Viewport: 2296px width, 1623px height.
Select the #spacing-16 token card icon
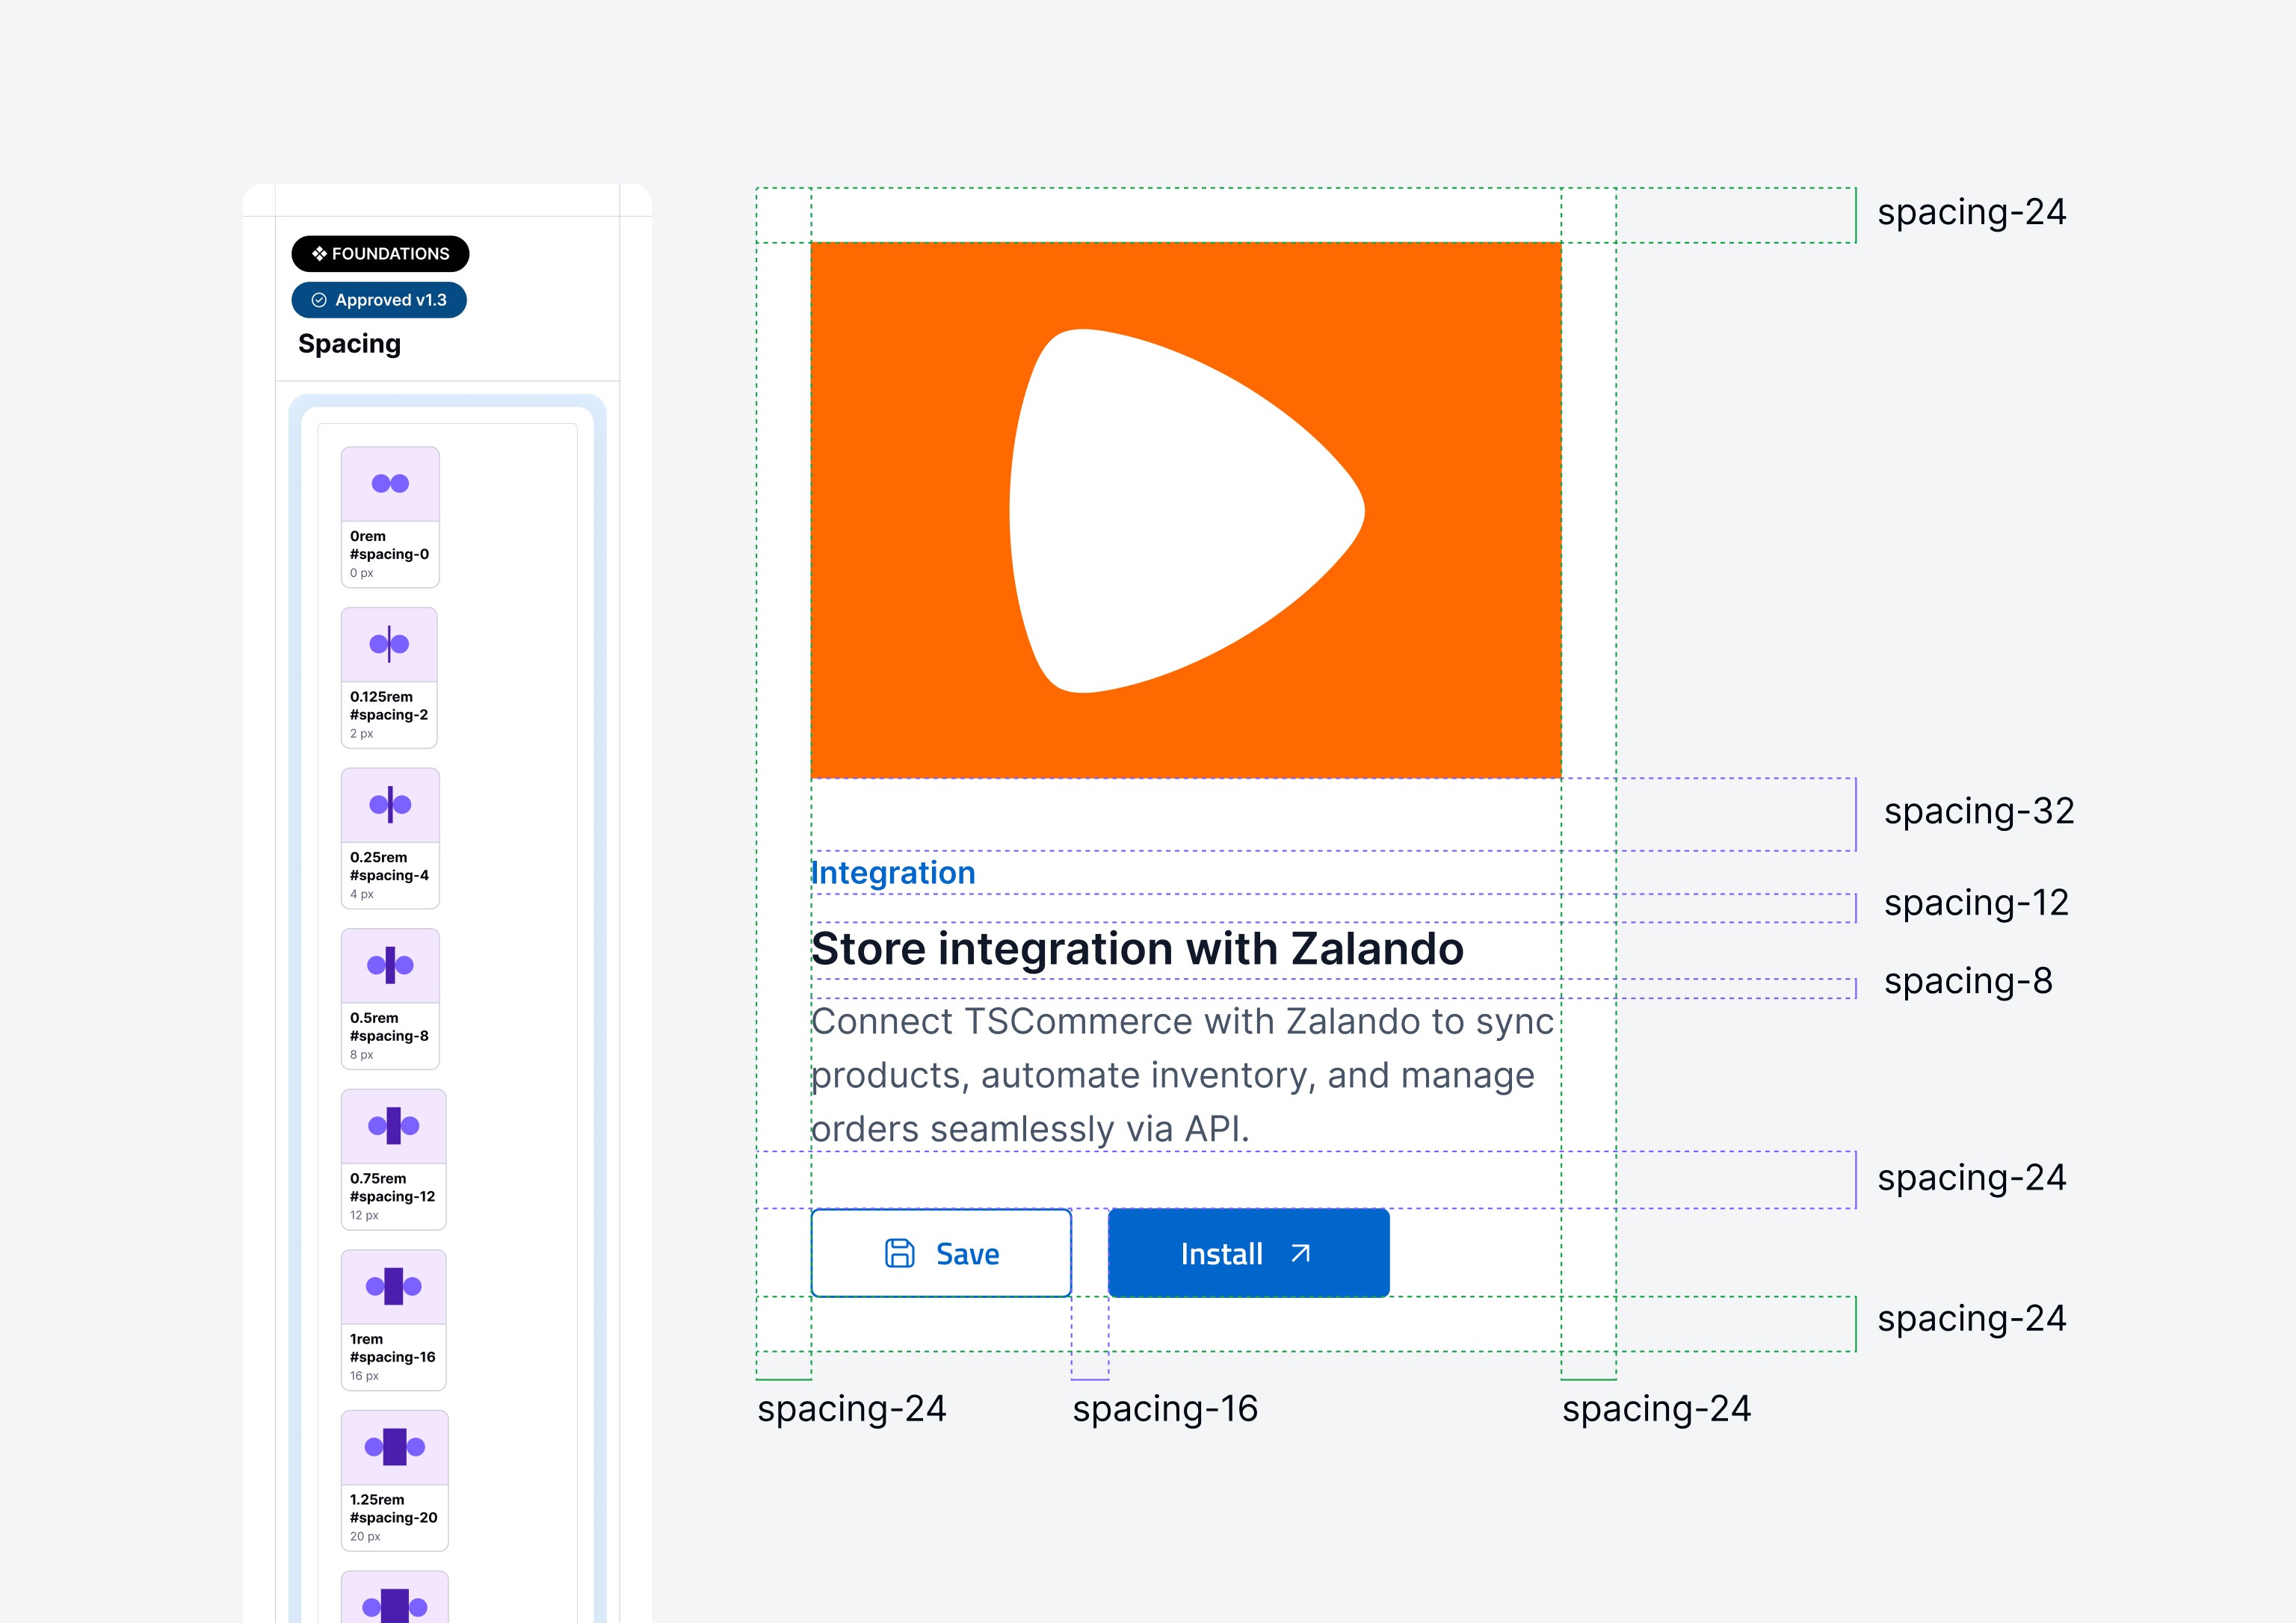[x=394, y=1287]
